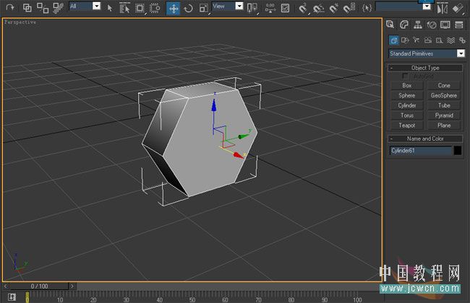Toggle Keyboard Shortcut Override
This screenshot has height=303, width=470.
pos(285,8)
